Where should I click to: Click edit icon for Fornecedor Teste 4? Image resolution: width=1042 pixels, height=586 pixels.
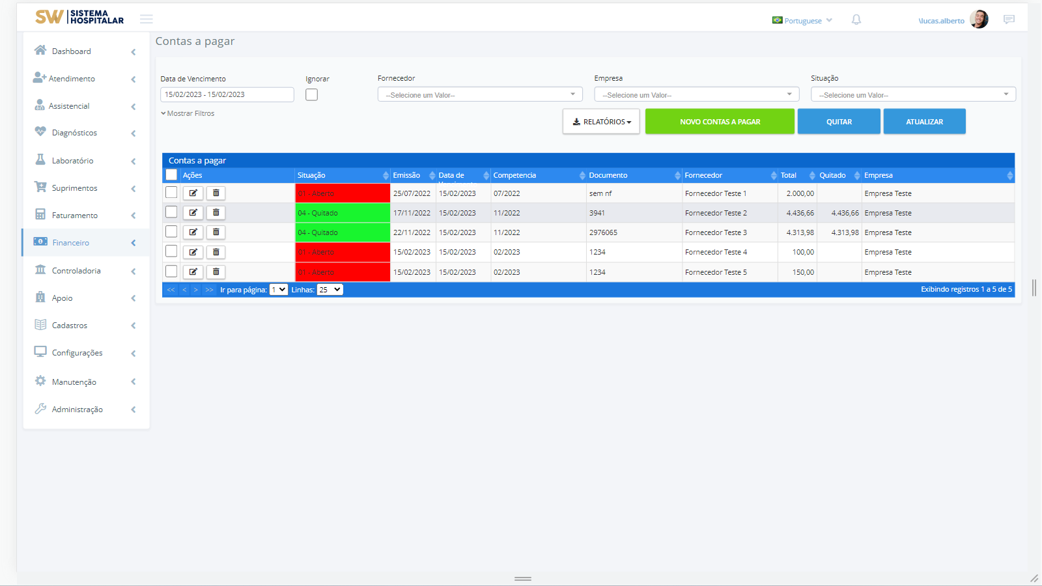(193, 252)
